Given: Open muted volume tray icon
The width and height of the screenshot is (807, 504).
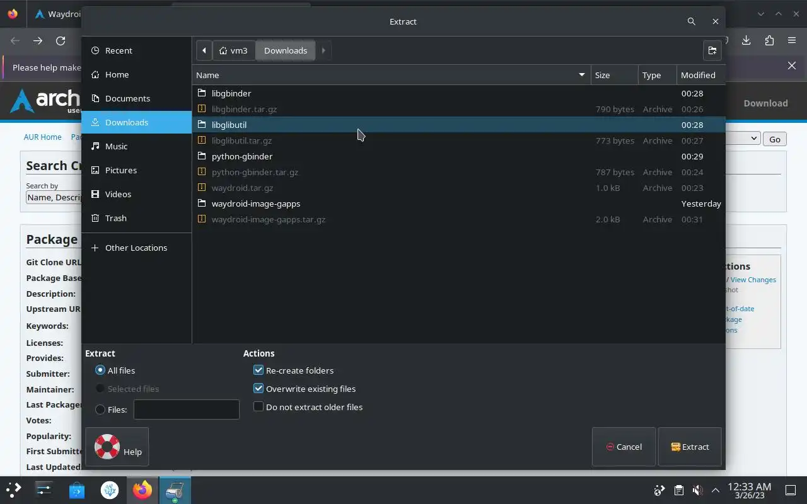Looking at the screenshot, I should coord(697,490).
